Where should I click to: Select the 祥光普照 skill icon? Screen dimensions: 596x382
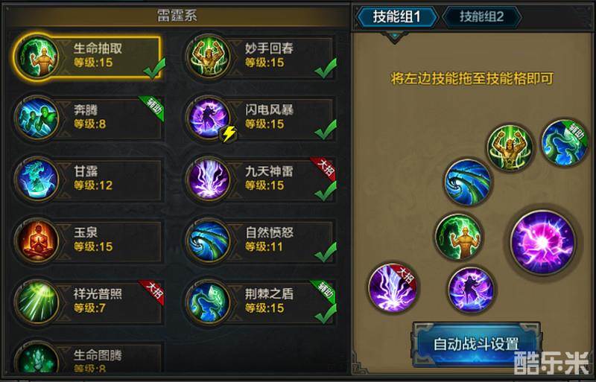pos(37,302)
